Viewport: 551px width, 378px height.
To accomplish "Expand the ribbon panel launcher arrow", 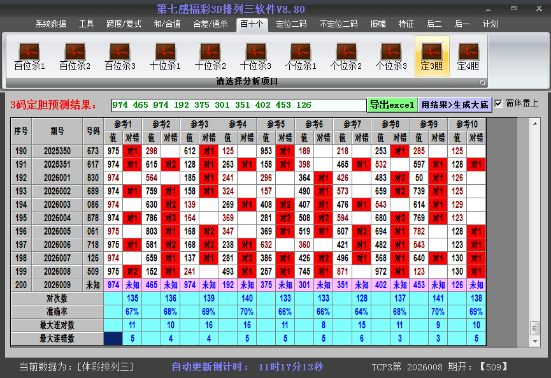I will click(x=482, y=82).
